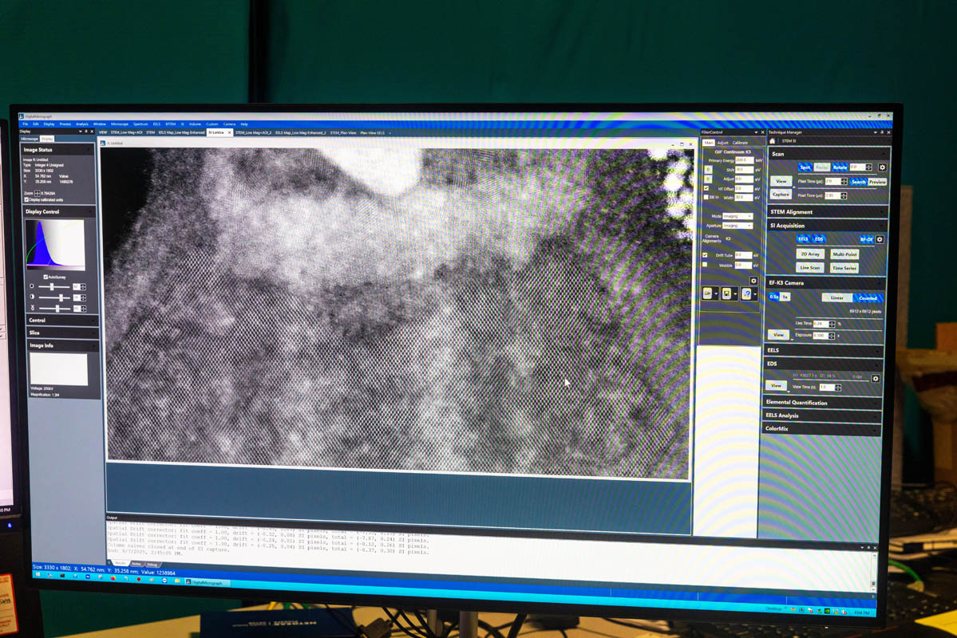957x638 pixels.
Task: Click the FilterControl gear settings icon
Action: click(753, 281)
